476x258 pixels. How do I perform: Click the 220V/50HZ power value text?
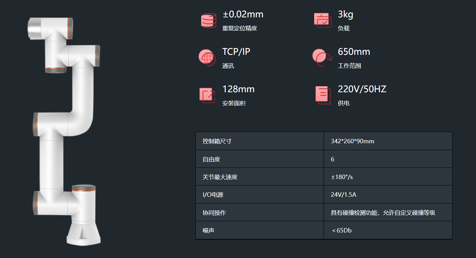pyautogui.click(x=362, y=89)
